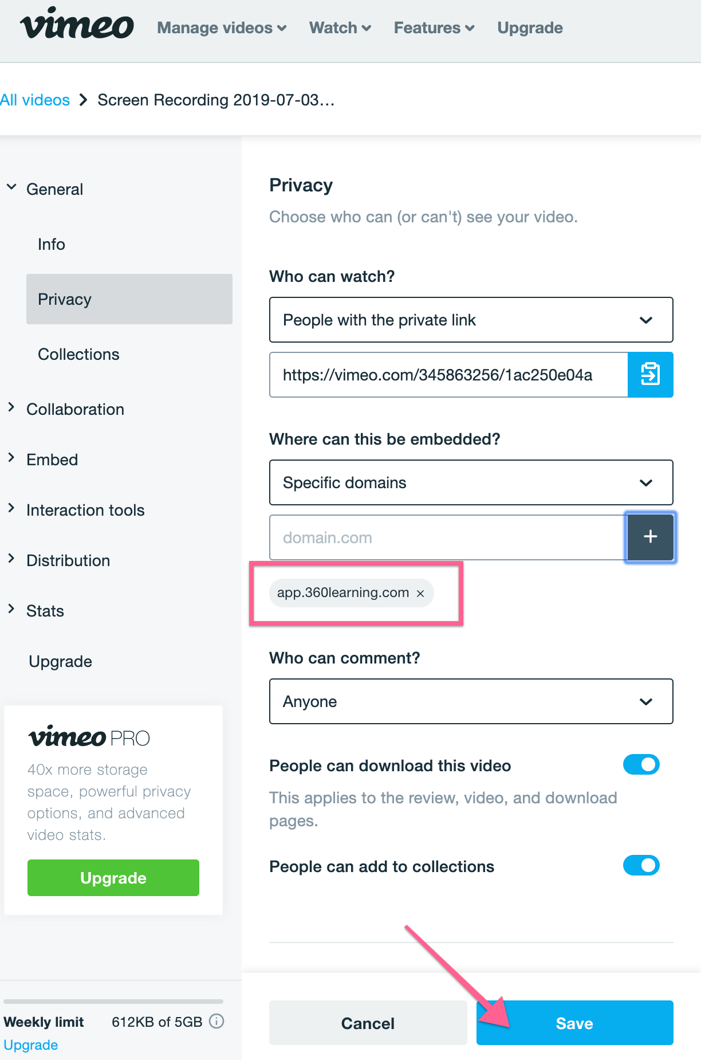Open the Manage videos menu

coord(222,28)
